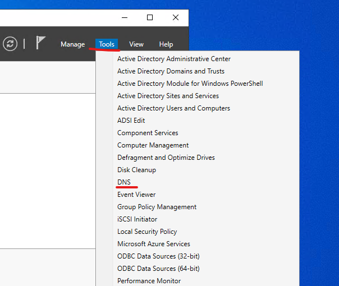Choose Microsoft Azure Services

click(x=154, y=244)
